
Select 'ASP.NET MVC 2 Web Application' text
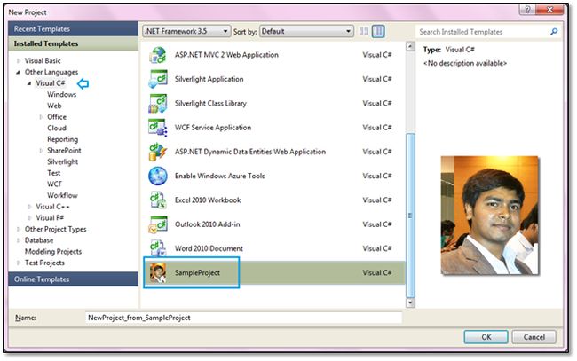(x=226, y=55)
